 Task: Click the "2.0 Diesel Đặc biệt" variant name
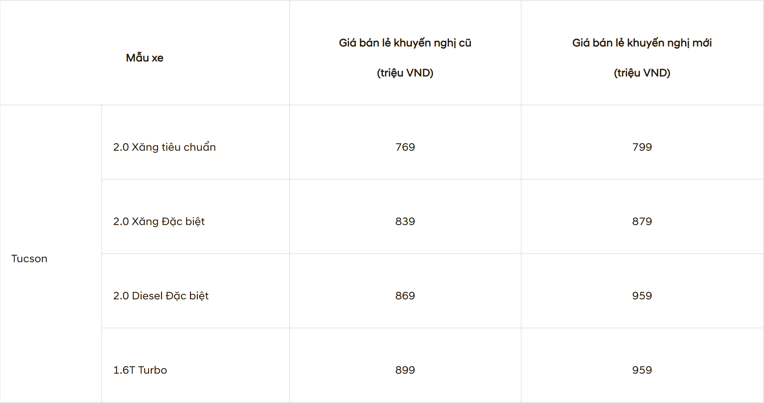click(x=161, y=296)
